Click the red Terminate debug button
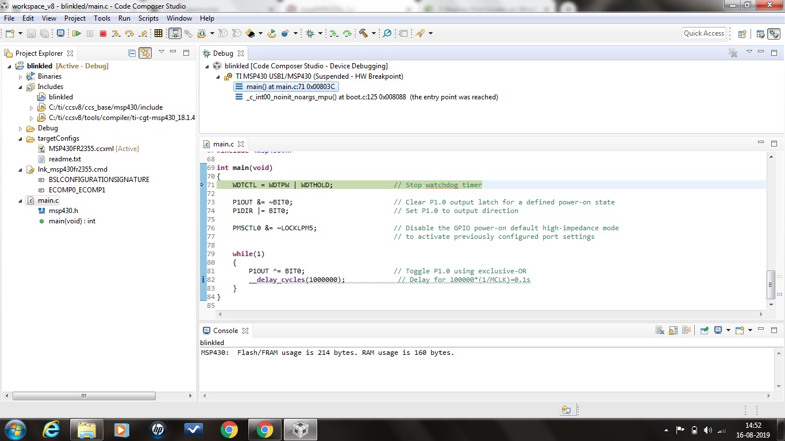785x441 pixels. click(x=103, y=34)
